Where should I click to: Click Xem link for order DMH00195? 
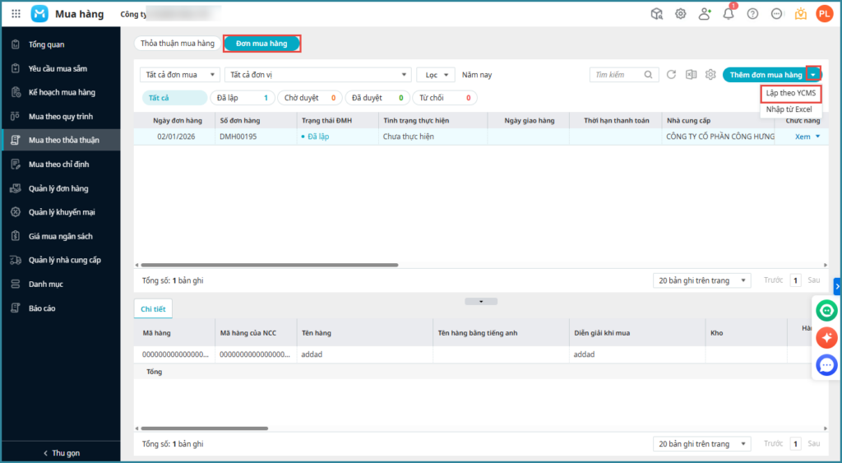point(803,137)
